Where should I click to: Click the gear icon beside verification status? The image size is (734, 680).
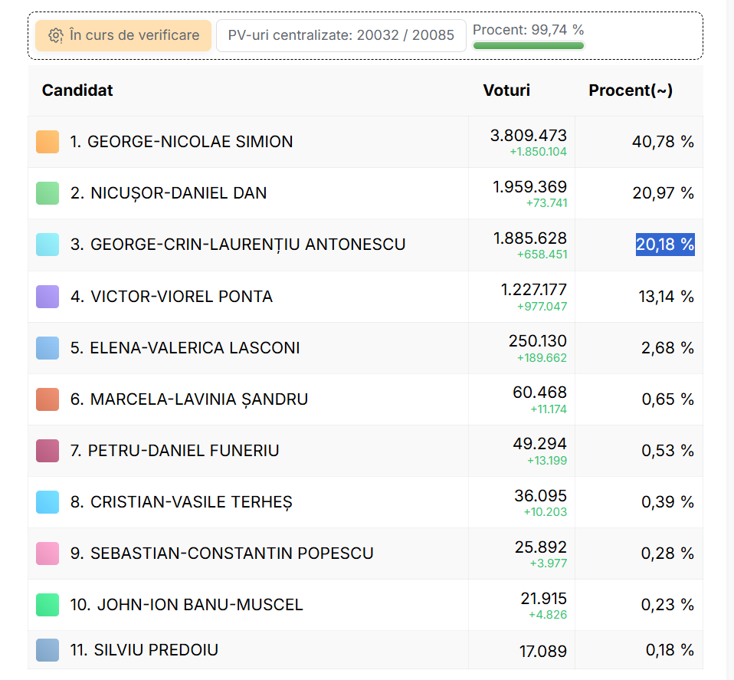coord(55,36)
